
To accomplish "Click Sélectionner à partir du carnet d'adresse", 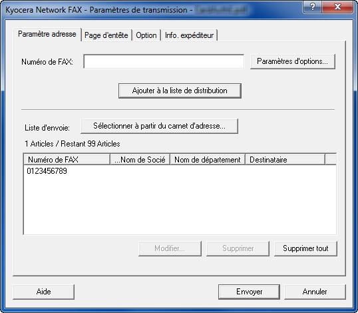I will click(x=159, y=126).
